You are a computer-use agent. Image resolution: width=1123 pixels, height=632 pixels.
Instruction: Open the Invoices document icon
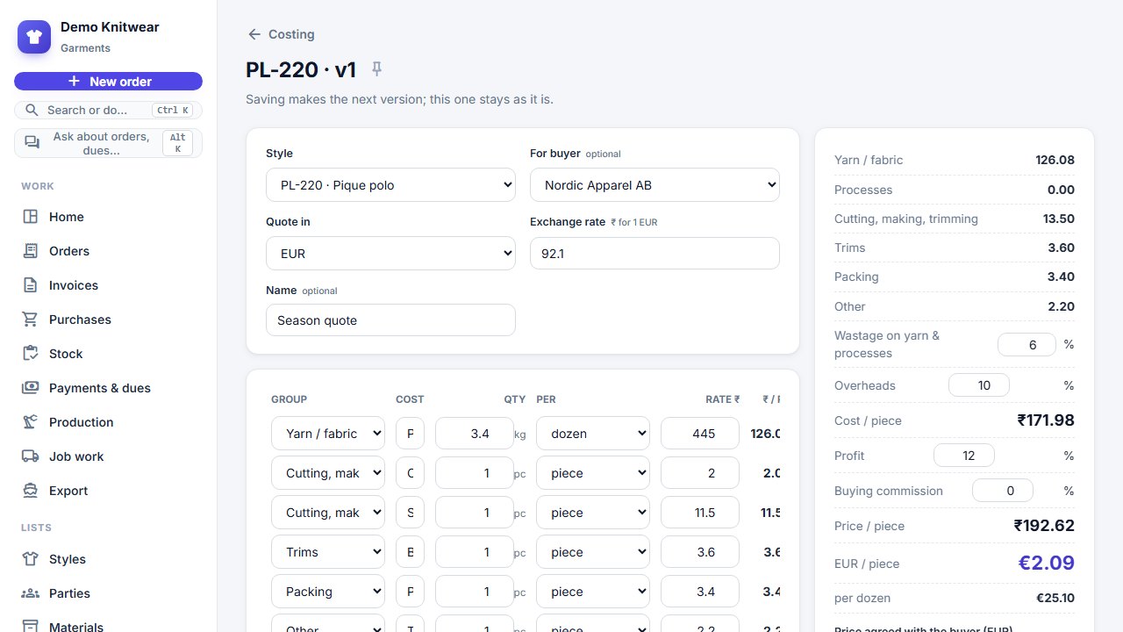click(x=31, y=285)
